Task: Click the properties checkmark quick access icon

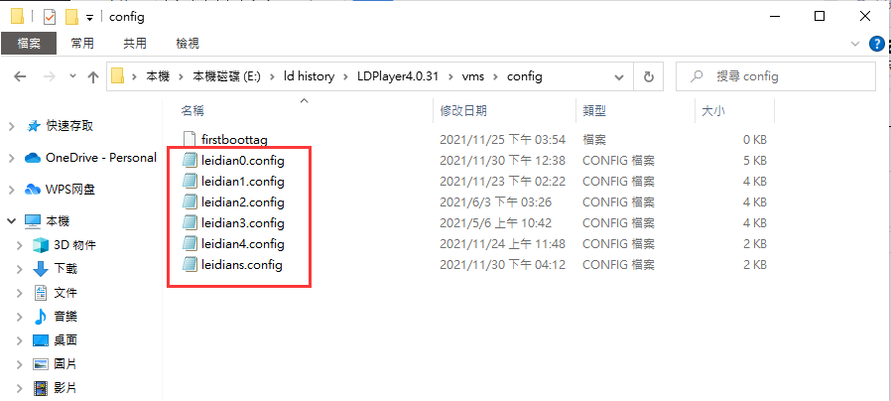Action: 50,17
